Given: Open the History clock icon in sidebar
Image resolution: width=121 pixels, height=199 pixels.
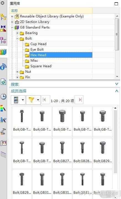Looking at the screenshot, I should tap(3, 97).
